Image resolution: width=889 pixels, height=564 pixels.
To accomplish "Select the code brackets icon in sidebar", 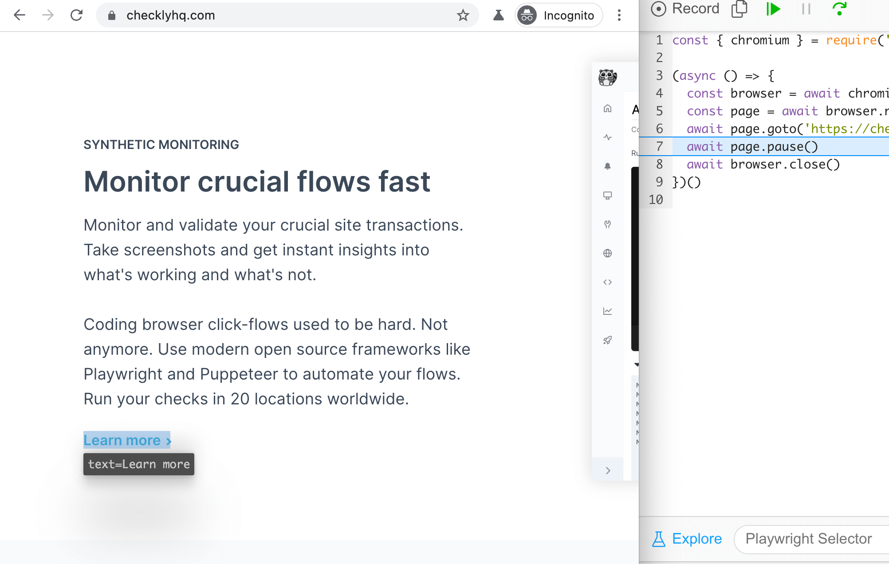I will point(607,282).
